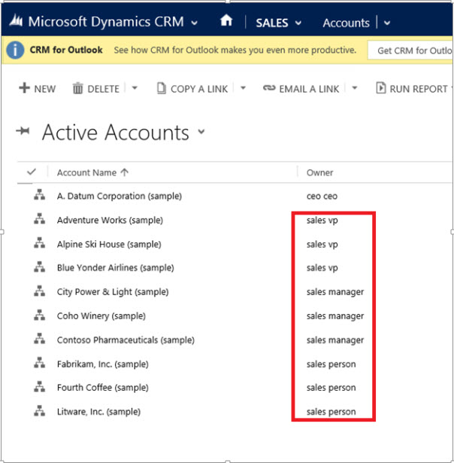Expand the dropdown arrow next to DELETE
This screenshot has width=454, height=463.
pyautogui.click(x=135, y=89)
